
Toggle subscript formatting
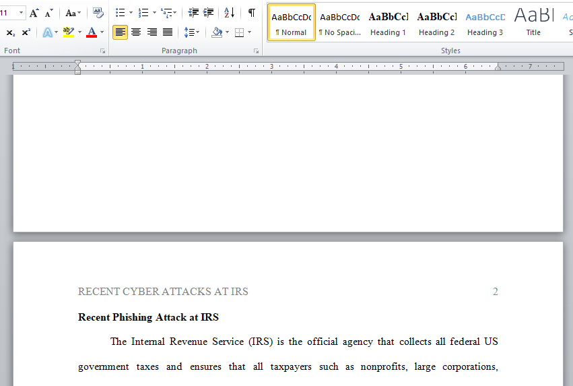point(11,32)
